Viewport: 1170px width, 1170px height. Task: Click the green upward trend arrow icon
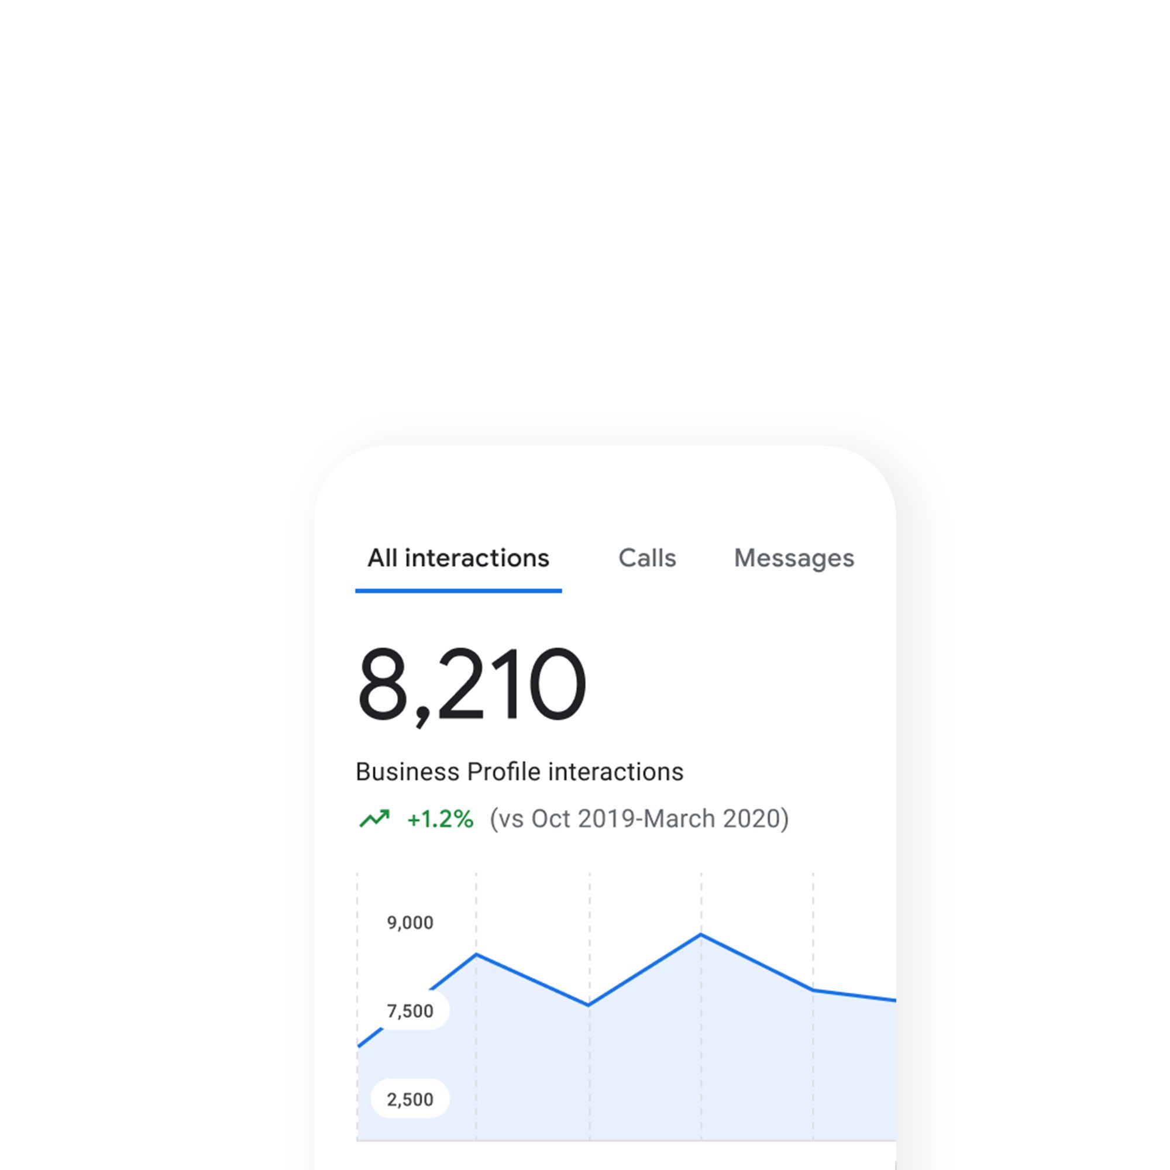click(376, 818)
